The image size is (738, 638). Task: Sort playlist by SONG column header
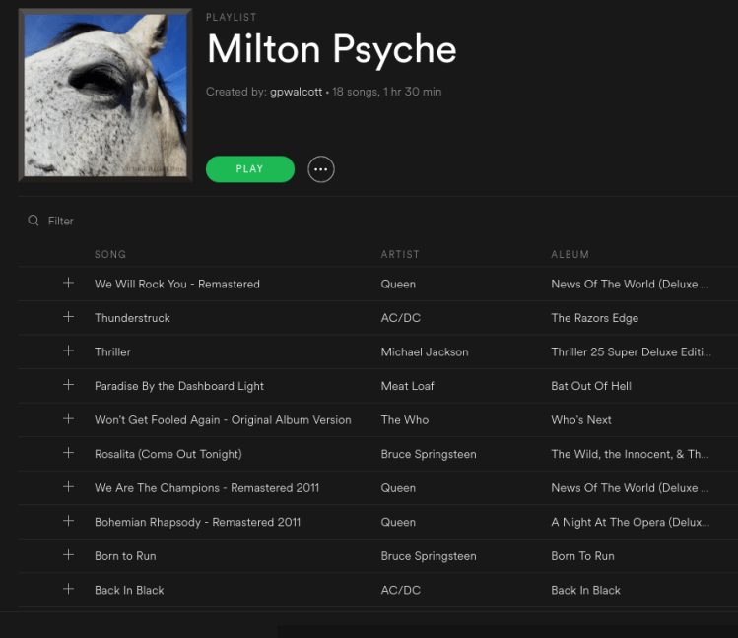point(110,254)
